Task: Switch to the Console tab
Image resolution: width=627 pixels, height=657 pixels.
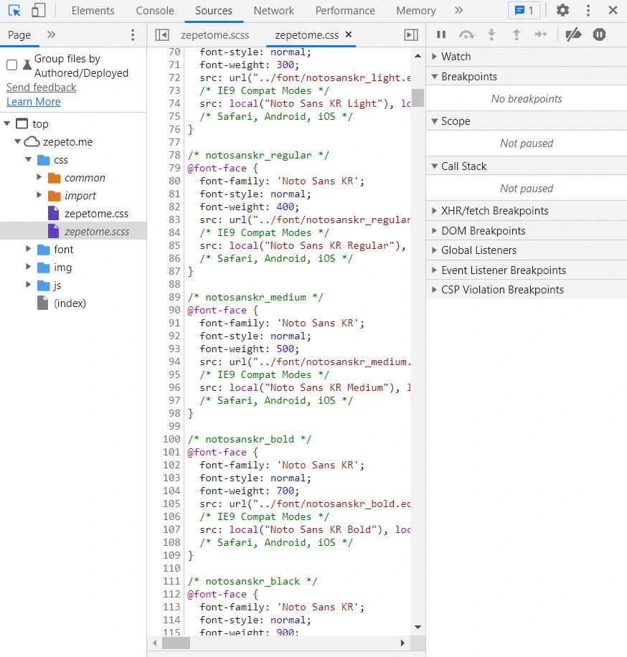Action: click(155, 11)
